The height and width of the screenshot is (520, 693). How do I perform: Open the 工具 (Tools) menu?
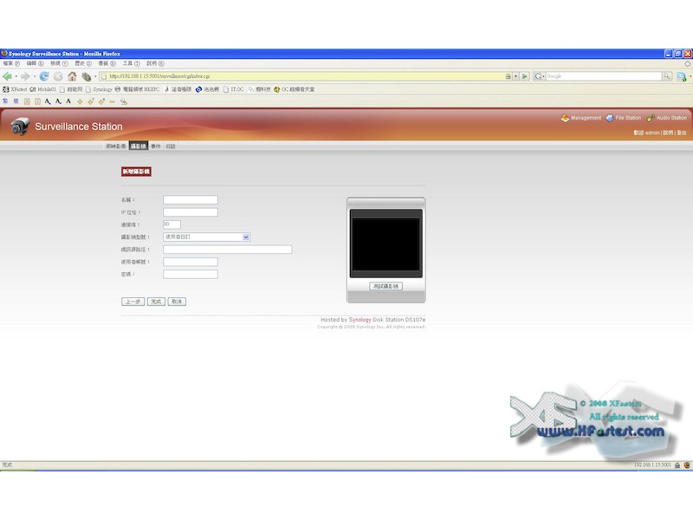point(132,63)
